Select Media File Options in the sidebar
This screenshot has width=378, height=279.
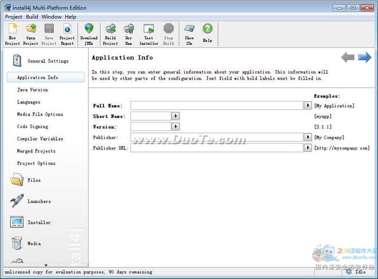(40, 114)
